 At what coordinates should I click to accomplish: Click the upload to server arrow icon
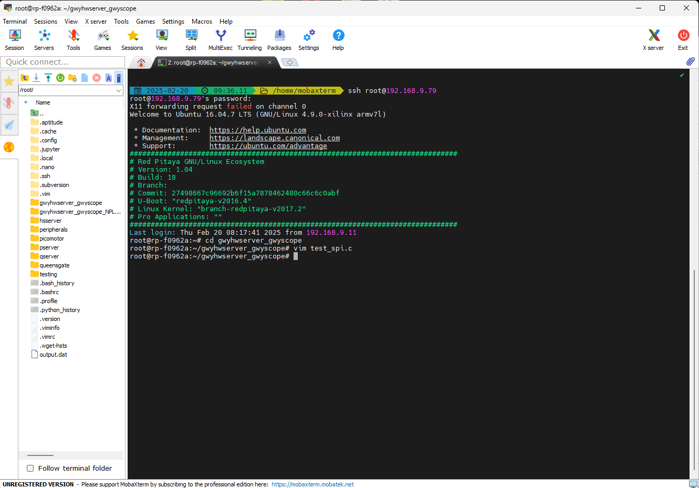[x=48, y=78]
